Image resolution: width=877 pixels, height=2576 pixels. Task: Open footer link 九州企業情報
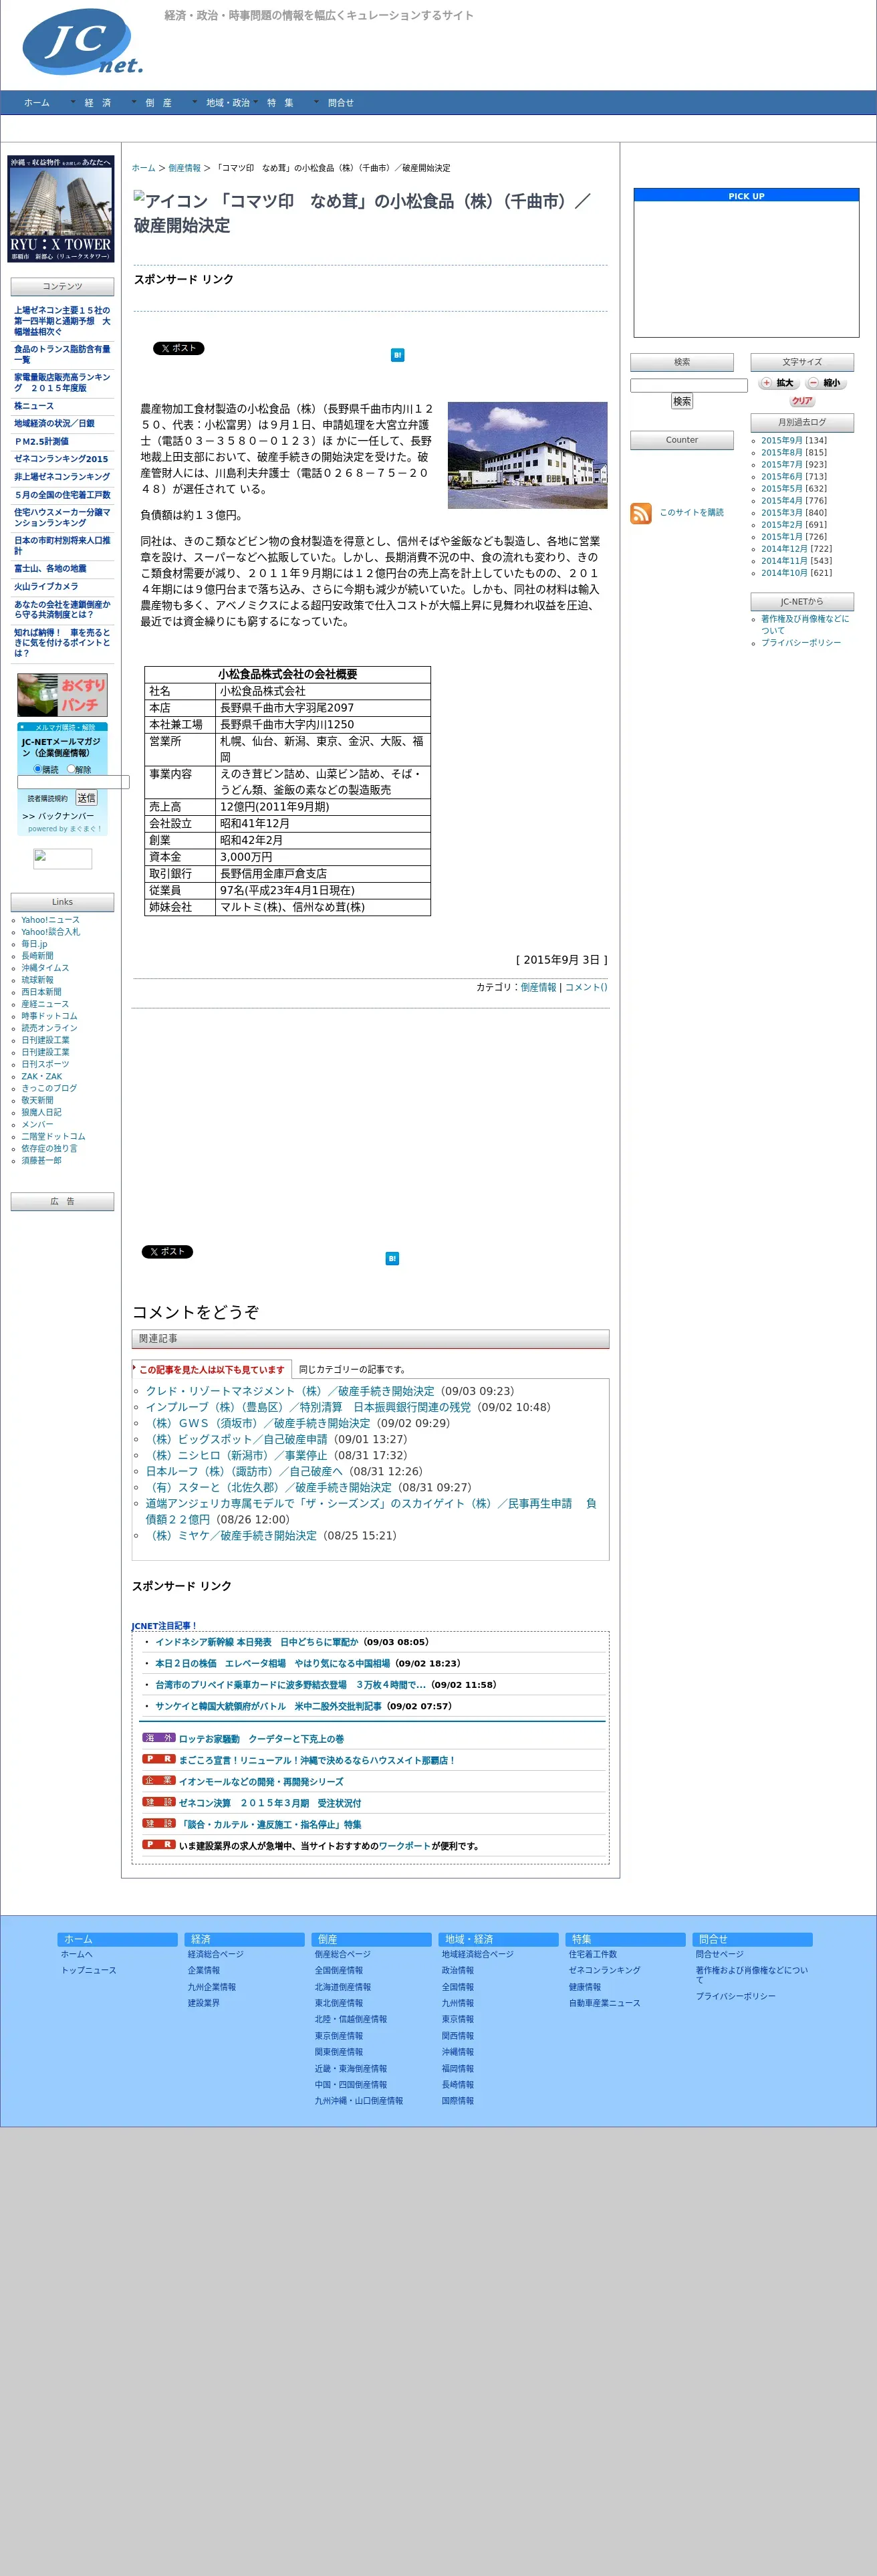pos(212,1987)
